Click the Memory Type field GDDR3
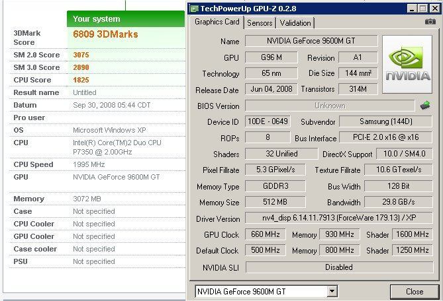Viewport: 443px width, 301px height. pyautogui.click(x=275, y=186)
